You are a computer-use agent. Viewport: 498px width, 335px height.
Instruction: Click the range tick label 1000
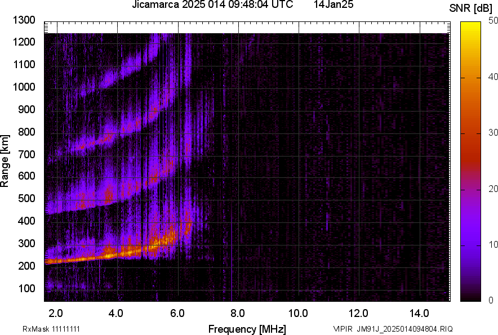click(x=24, y=87)
